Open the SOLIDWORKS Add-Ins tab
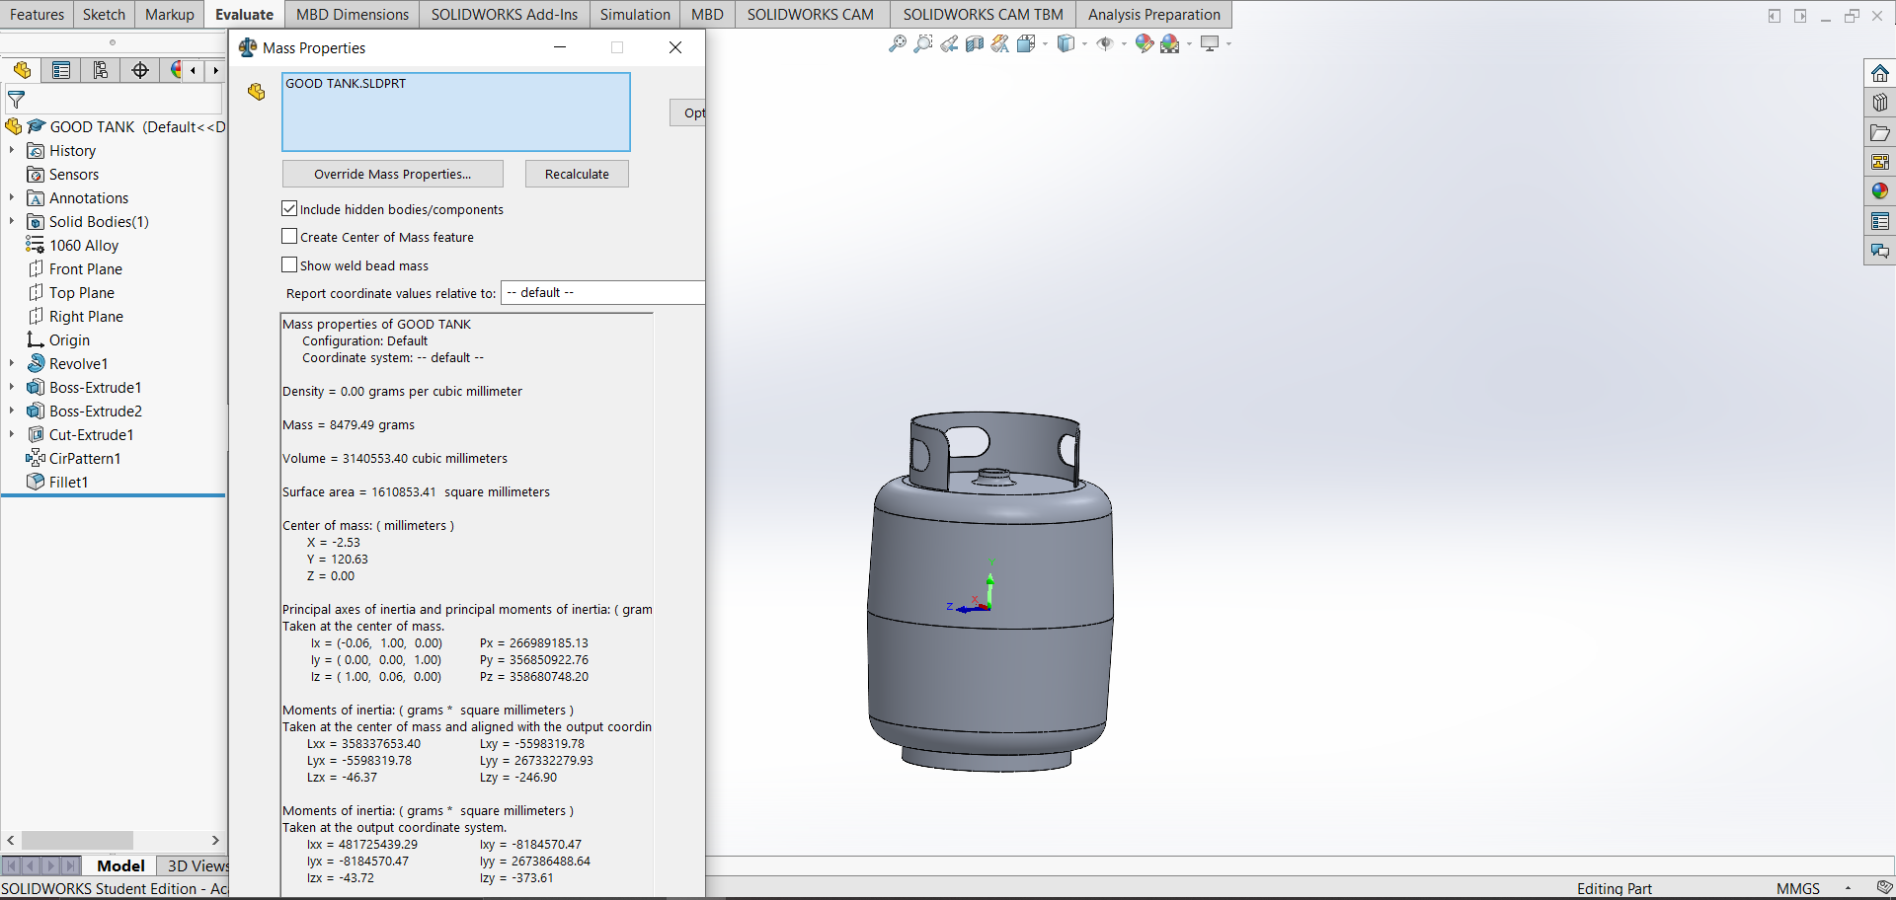The height and width of the screenshot is (900, 1896). pos(505,14)
